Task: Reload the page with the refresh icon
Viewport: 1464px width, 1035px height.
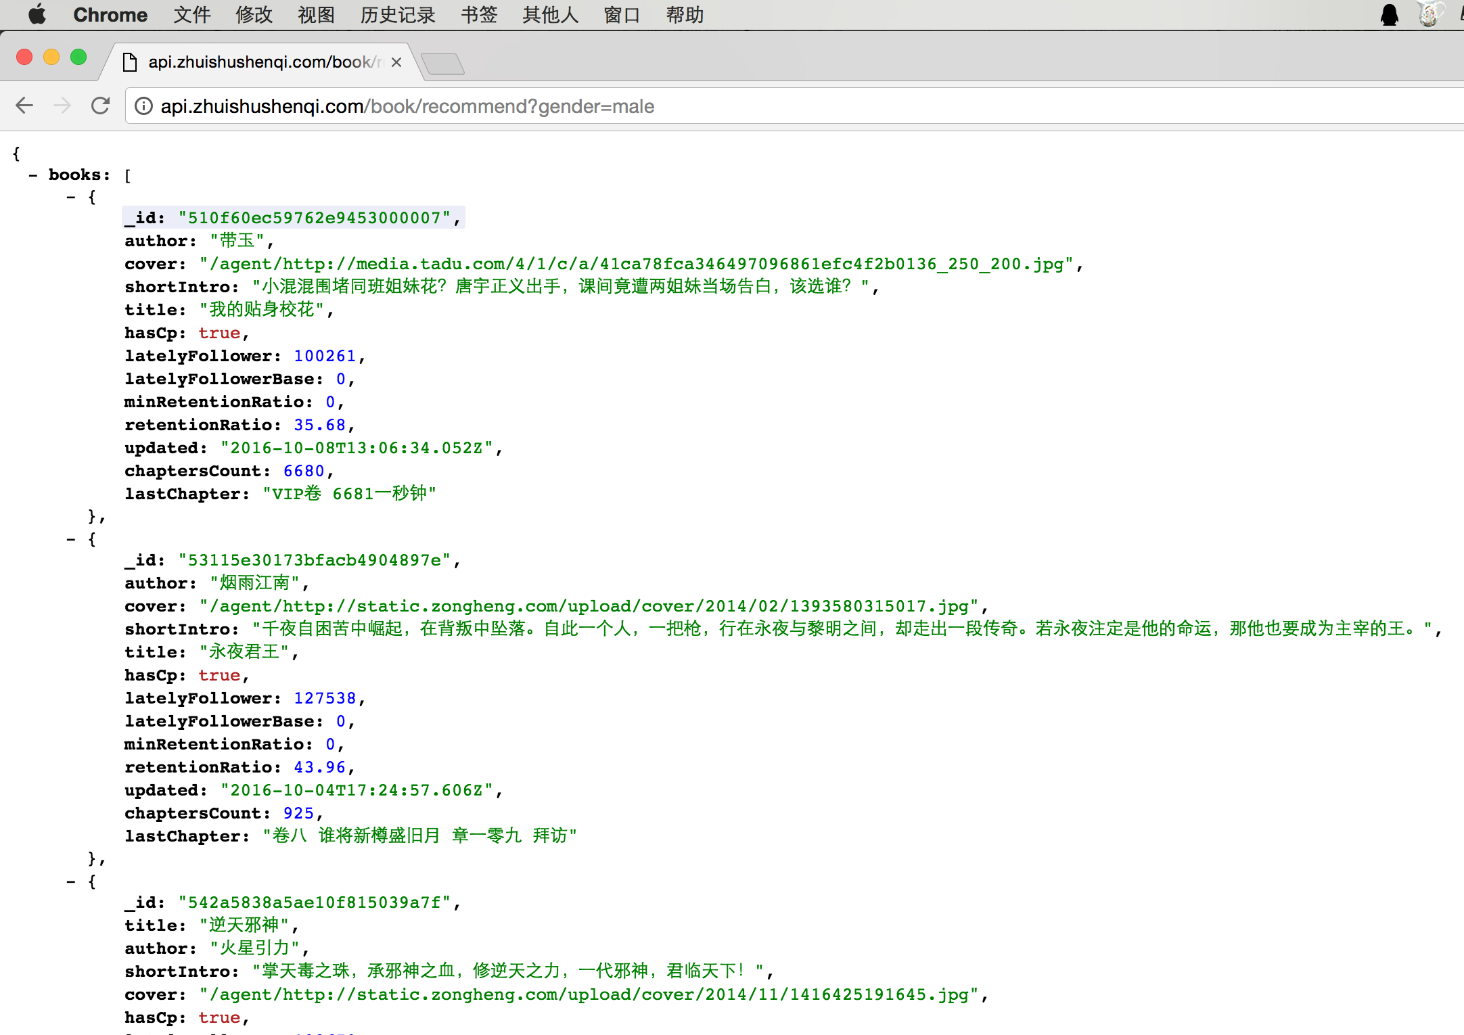Action: [x=100, y=106]
